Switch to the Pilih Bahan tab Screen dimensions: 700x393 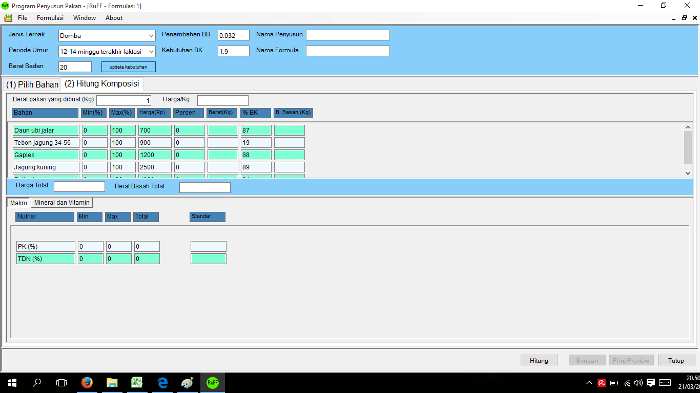pos(32,84)
